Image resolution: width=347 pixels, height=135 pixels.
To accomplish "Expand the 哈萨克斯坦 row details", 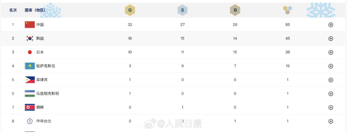I will pyautogui.click(x=331, y=66).
